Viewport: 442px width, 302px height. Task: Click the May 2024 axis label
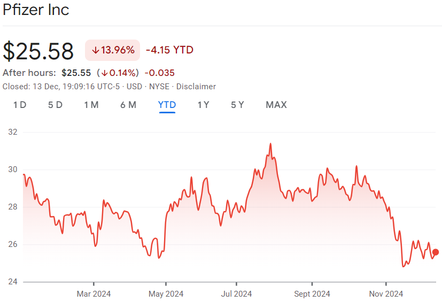pyautogui.click(x=166, y=294)
